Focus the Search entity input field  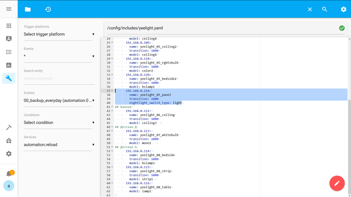pos(59,78)
